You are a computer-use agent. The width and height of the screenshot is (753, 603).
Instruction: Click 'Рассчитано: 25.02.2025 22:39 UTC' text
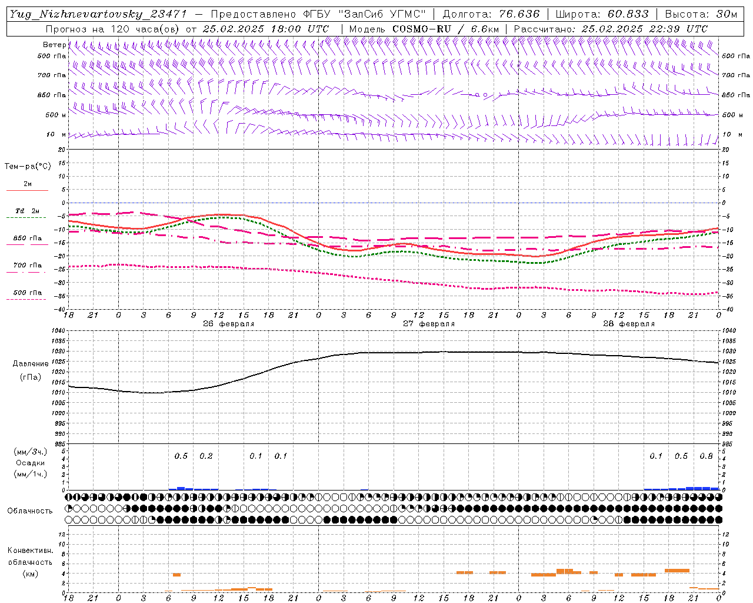click(x=611, y=28)
